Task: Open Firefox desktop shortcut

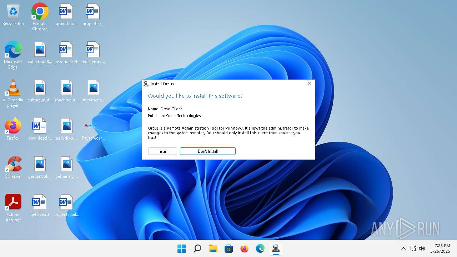Action: tap(13, 129)
